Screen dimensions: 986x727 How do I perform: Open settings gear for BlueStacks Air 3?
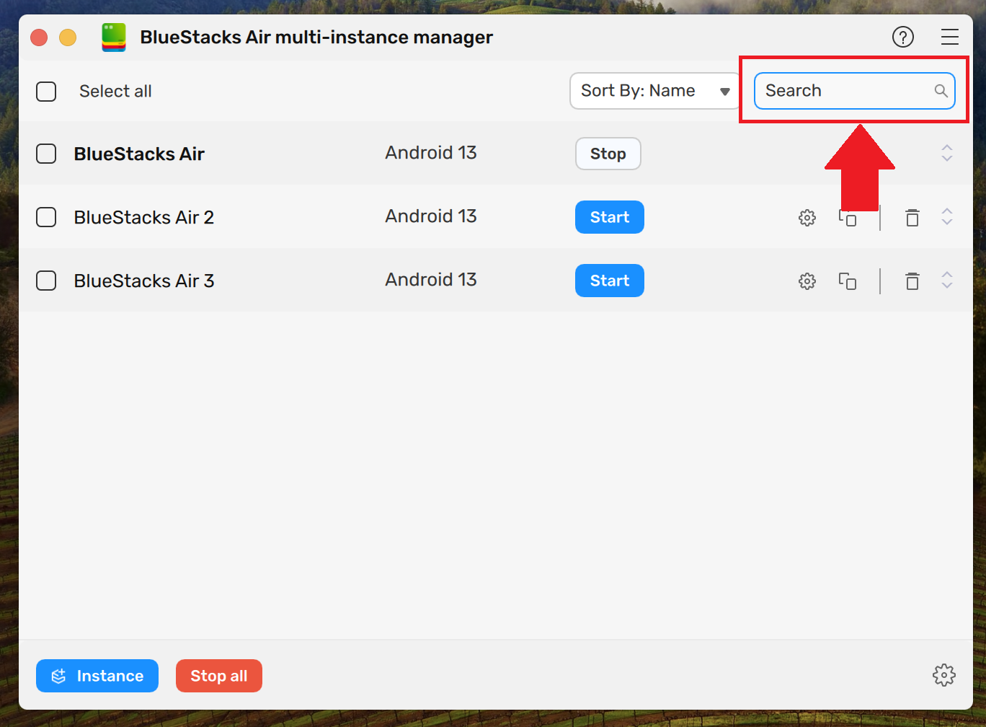tap(807, 281)
